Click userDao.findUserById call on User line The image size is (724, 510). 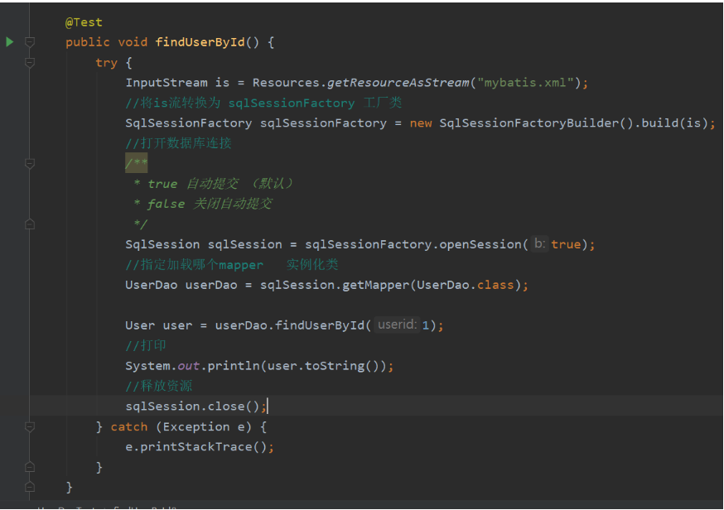[x=293, y=325]
